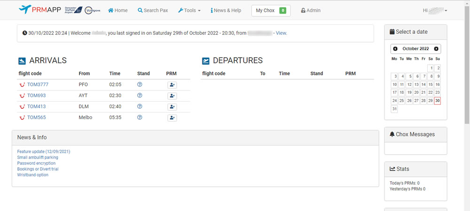Go to next month in calendar

click(x=436, y=49)
